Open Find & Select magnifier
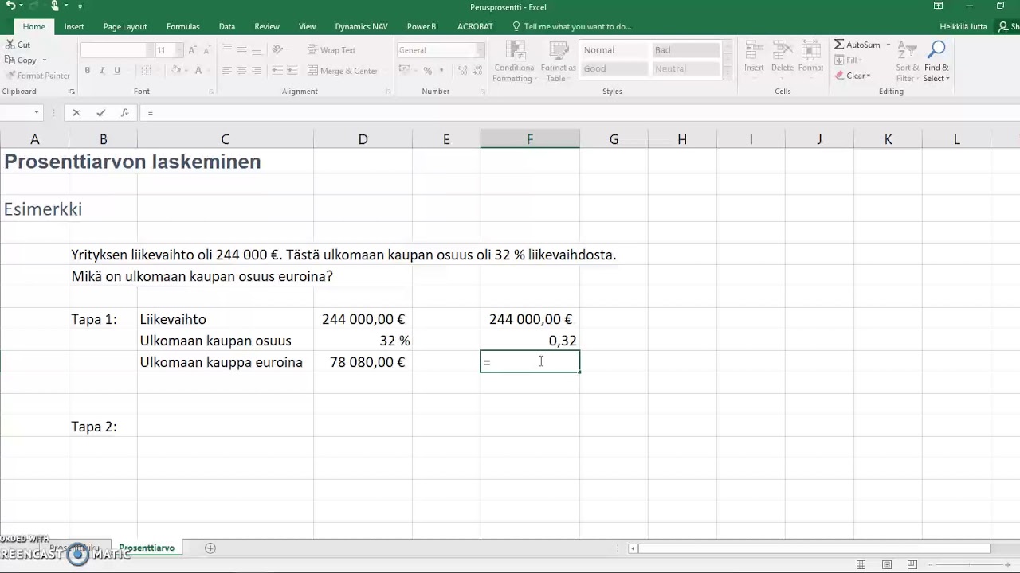The width and height of the screenshot is (1020, 573). pos(936,62)
